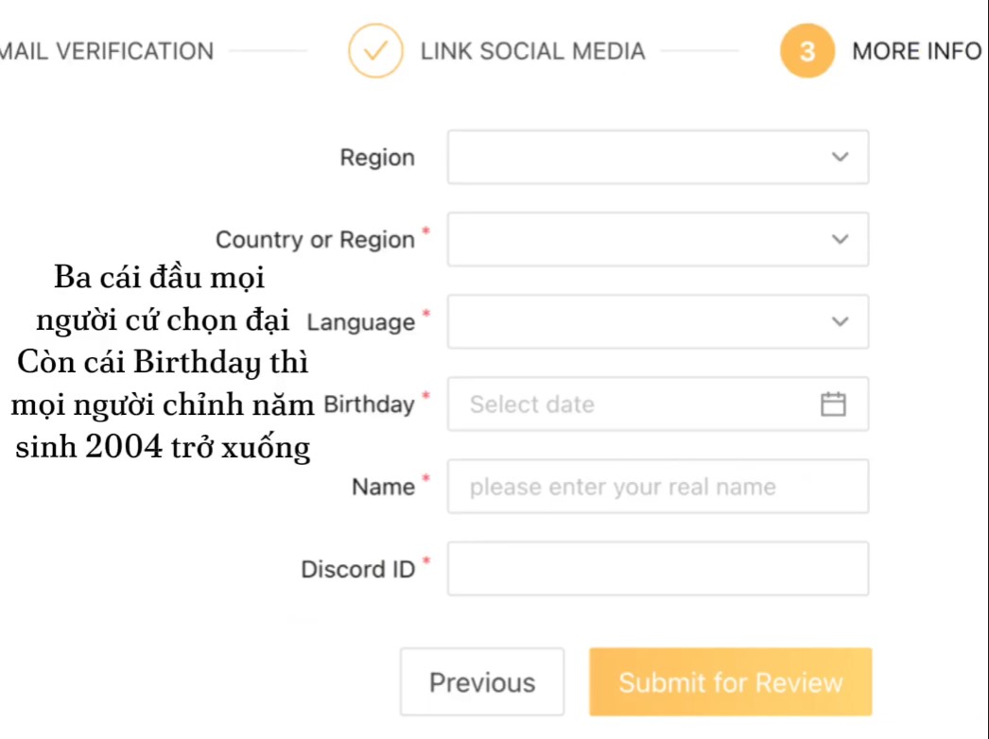The image size is (989, 739).
Task: Click the Language field label
Action: click(x=361, y=322)
